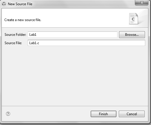Open the Browse... folder chooser
This screenshot has width=151, height=125.
pos(132,35)
